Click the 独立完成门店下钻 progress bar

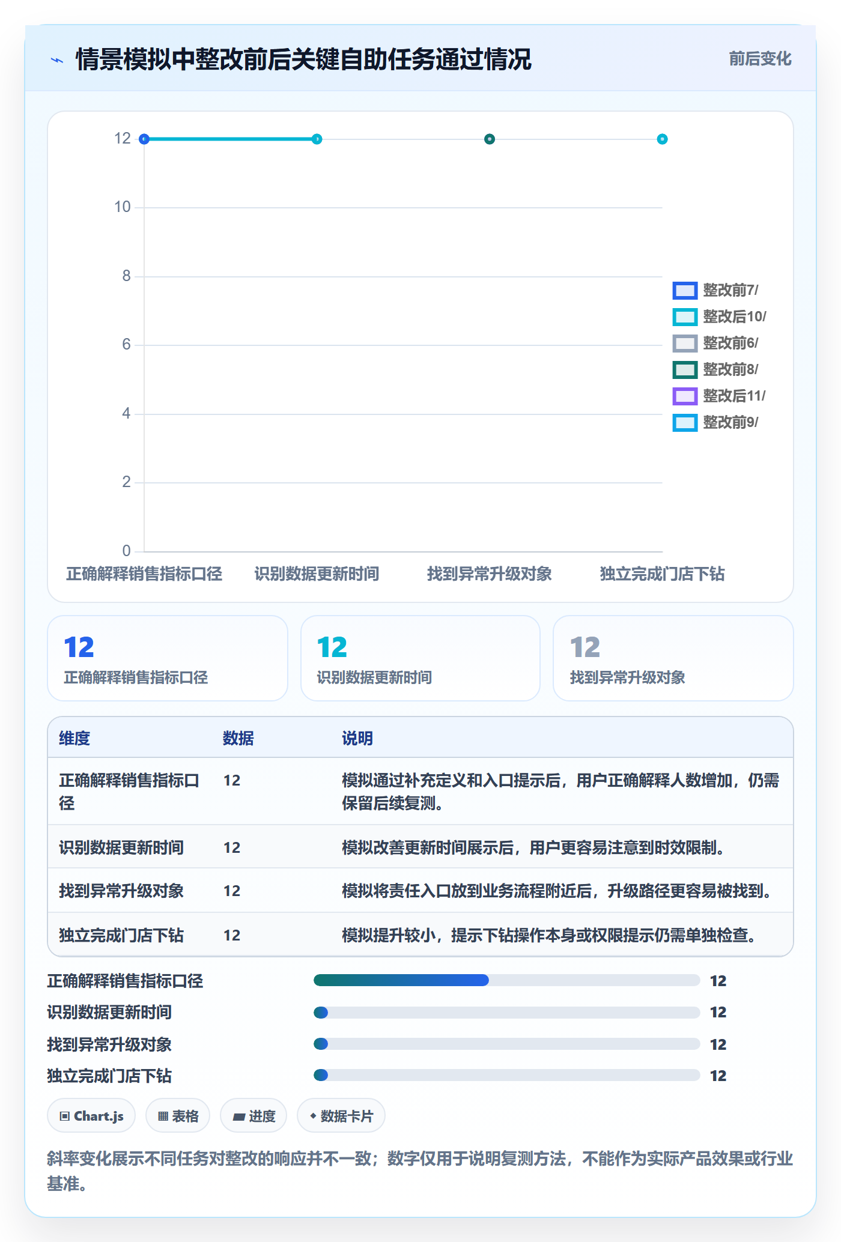pos(507,1075)
